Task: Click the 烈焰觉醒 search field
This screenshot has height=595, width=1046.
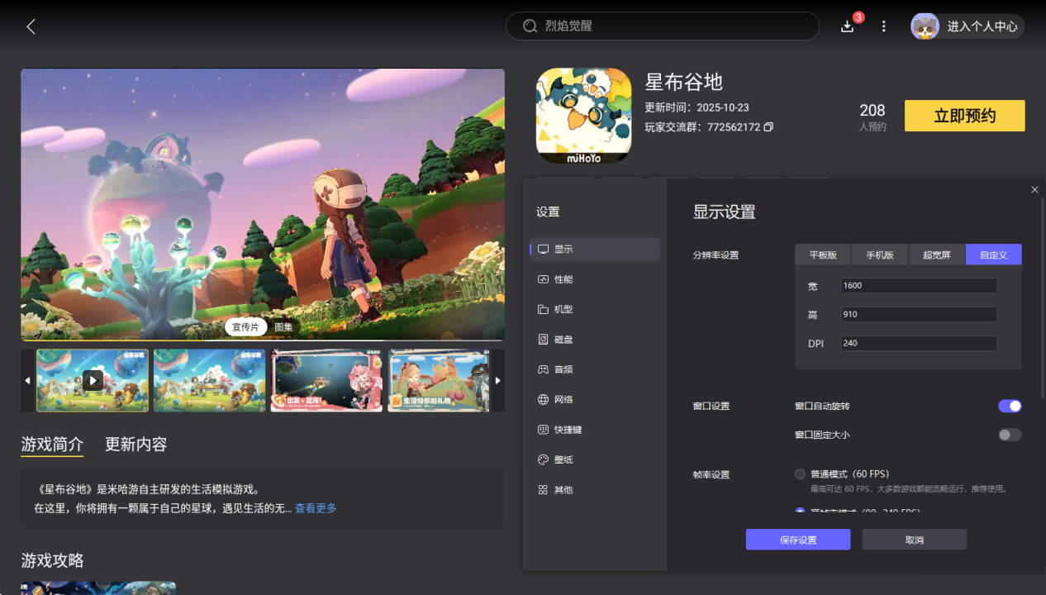Action: pyautogui.click(x=663, y=26)
